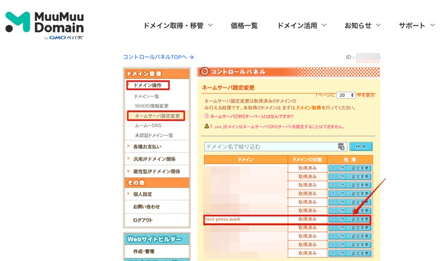Select ネームサーバ設定変更 in sidebar
This screenshot has height=261, width=444.
pyautogui.click(x=157, y=115)
